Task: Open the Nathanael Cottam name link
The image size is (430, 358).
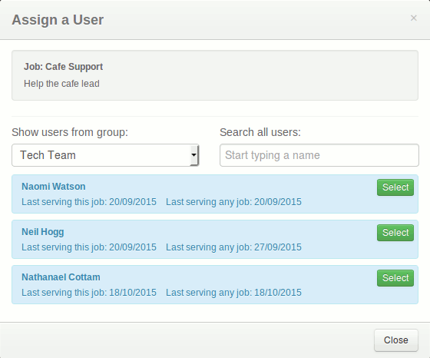Action: [x=61, y=277]
